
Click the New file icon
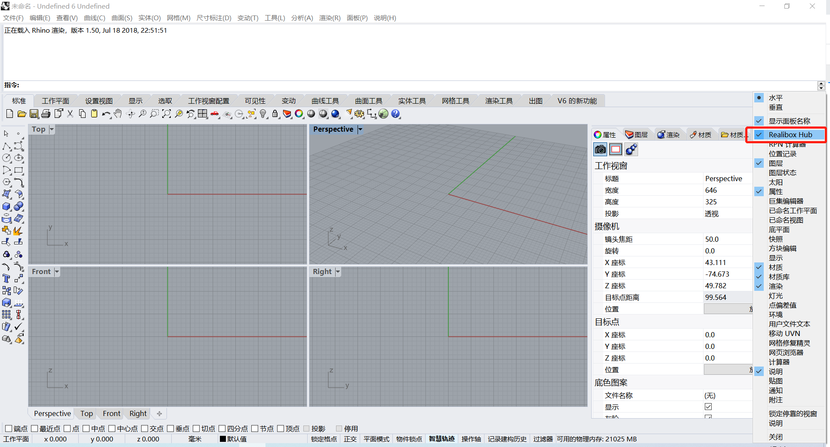click(x=9, y=114)
